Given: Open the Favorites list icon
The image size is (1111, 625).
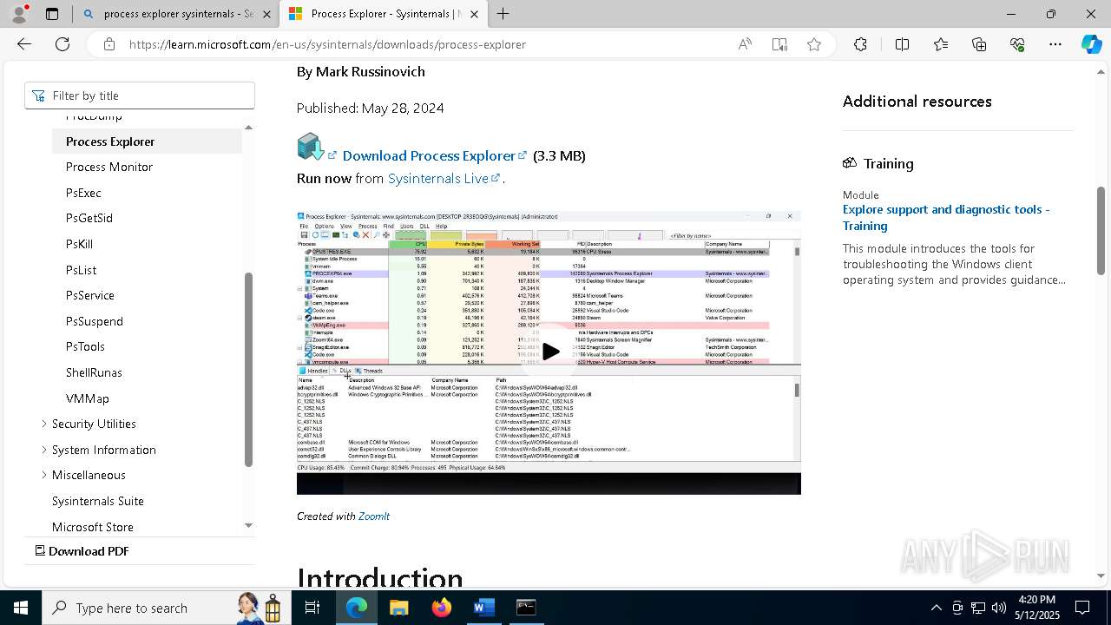Looking at the screenshot, I should click(x=941, y=44).
